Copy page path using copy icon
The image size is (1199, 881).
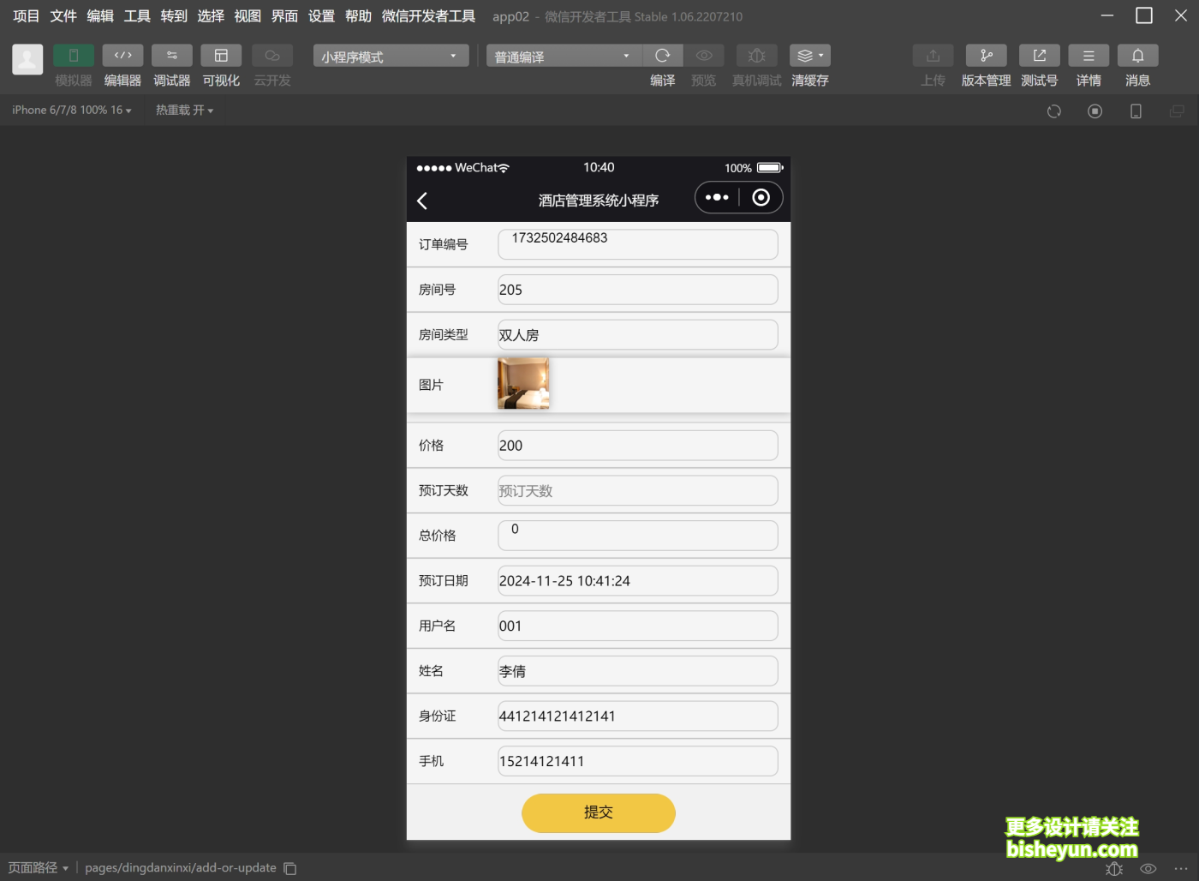[290, 868]
